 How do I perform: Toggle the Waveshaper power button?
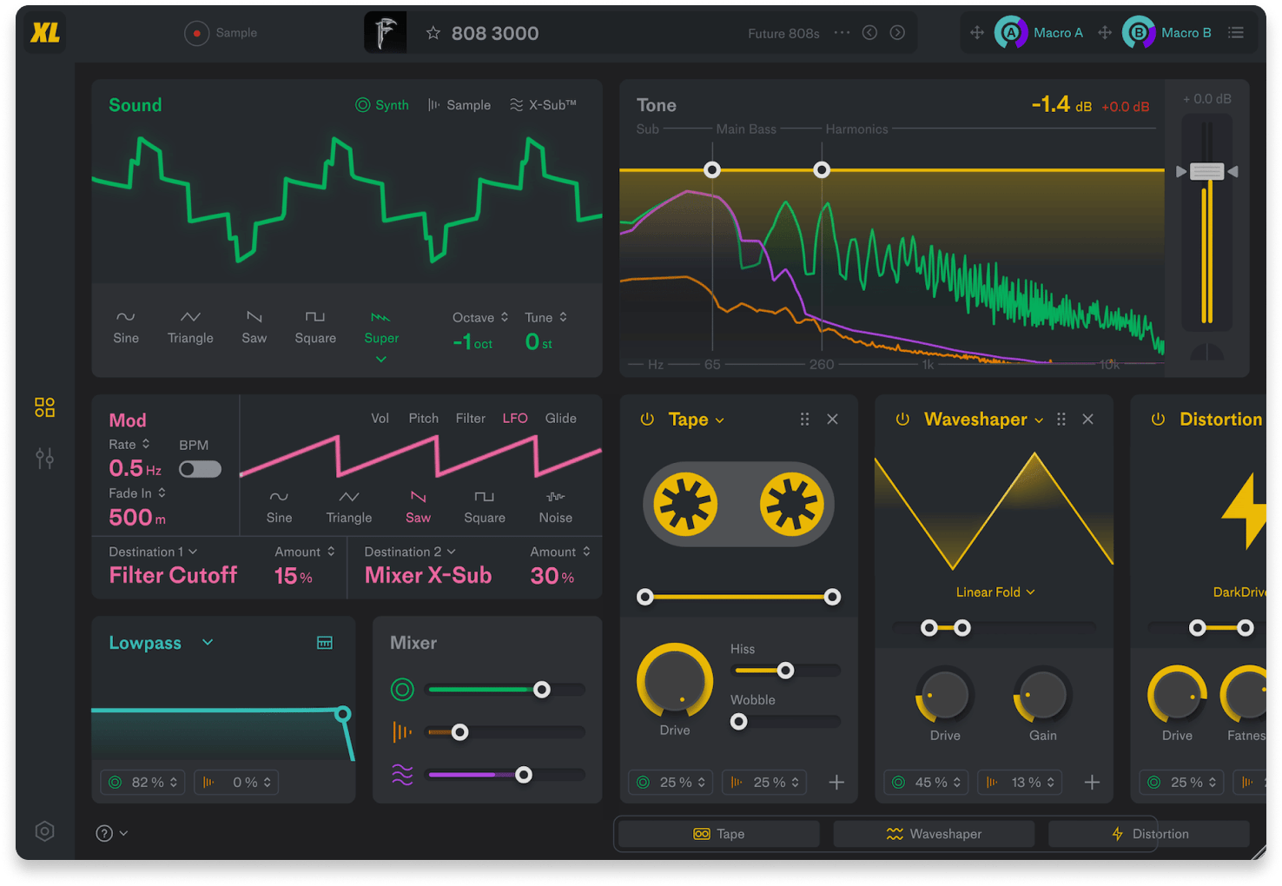click(902, 420)
